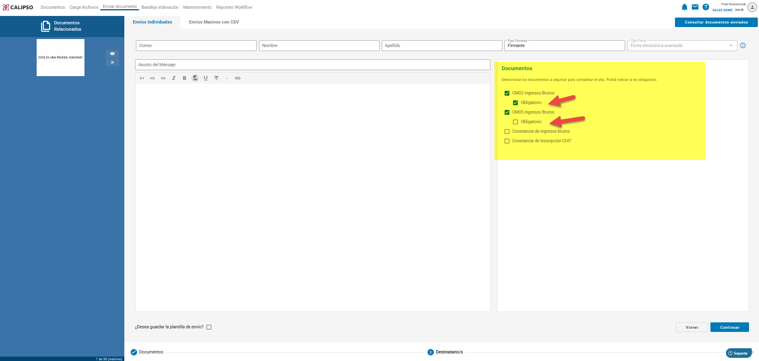This screenshot has height=361, width=759.
Task: Open the Carga Archivos menu
Action: (84, 7)
